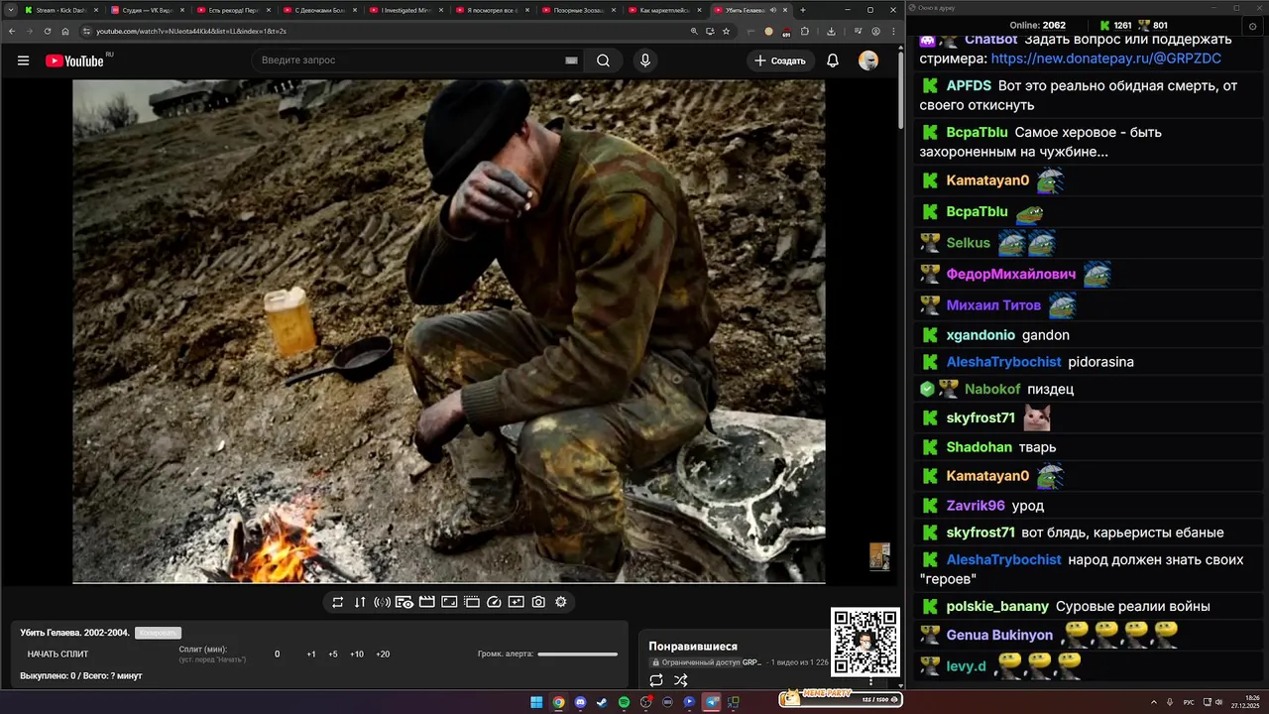Go back using browser back arrow
The height and width of the screenshot is (714, 1269).
tap(12, 32)
